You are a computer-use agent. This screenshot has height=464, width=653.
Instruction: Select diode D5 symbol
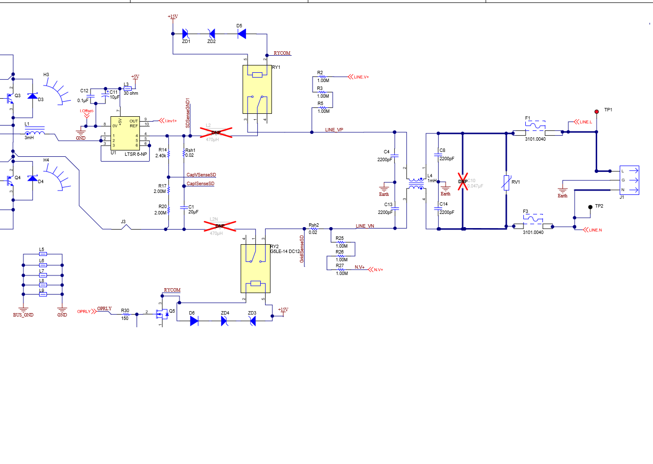(241, 34)
